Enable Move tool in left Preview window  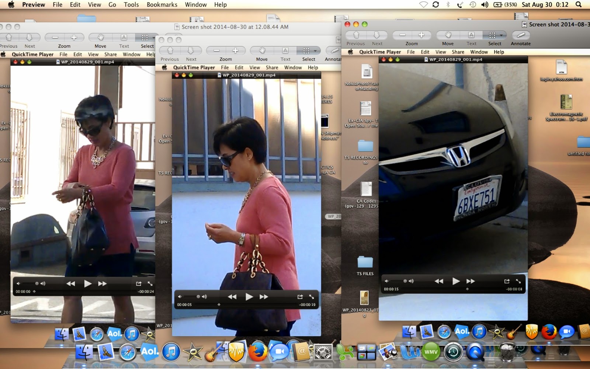(x=100, y=38)
